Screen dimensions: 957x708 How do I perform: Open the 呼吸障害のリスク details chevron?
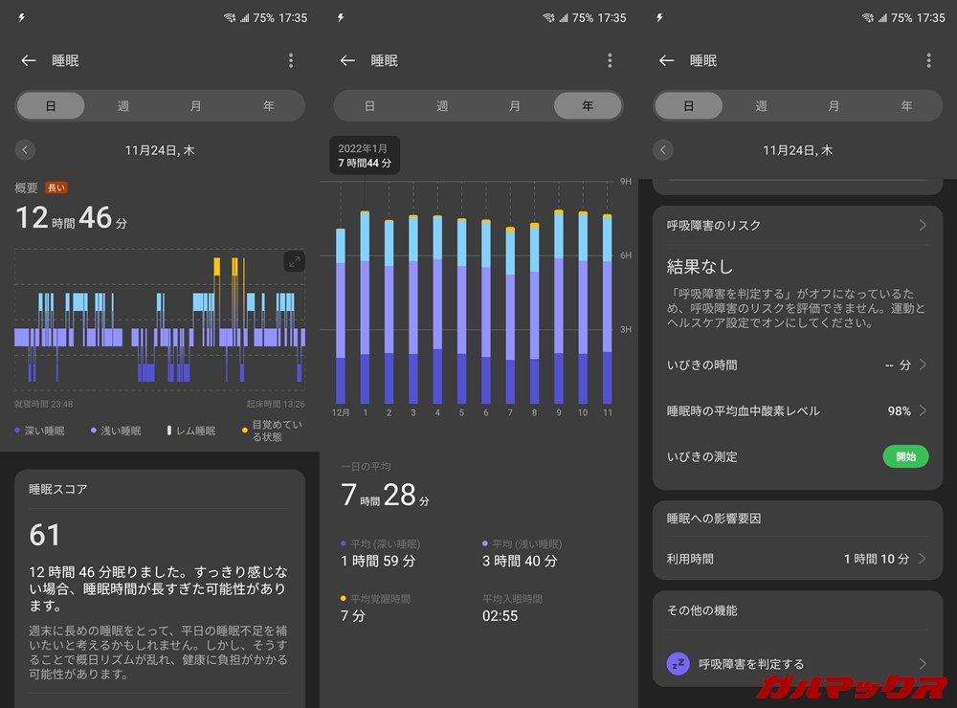pyautogui.click(x=922, y=226)
